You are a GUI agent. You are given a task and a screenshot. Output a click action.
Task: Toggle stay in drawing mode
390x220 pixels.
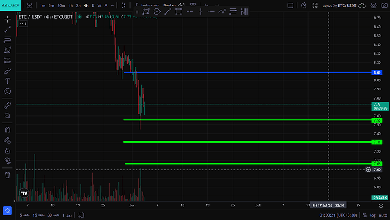(7, 140)
